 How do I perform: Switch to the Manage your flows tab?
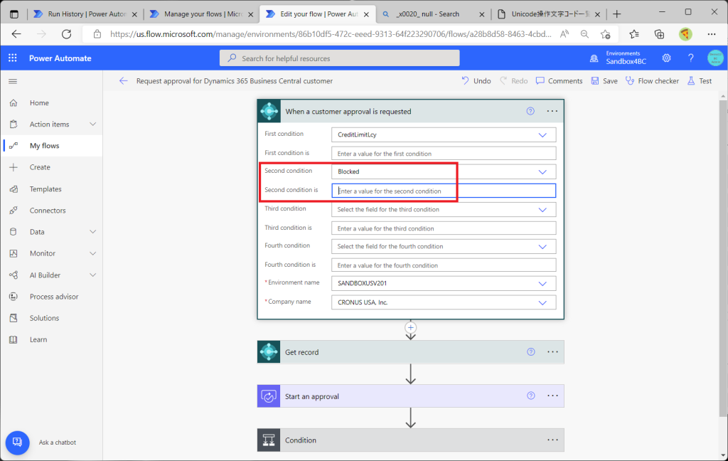[201, 14]
